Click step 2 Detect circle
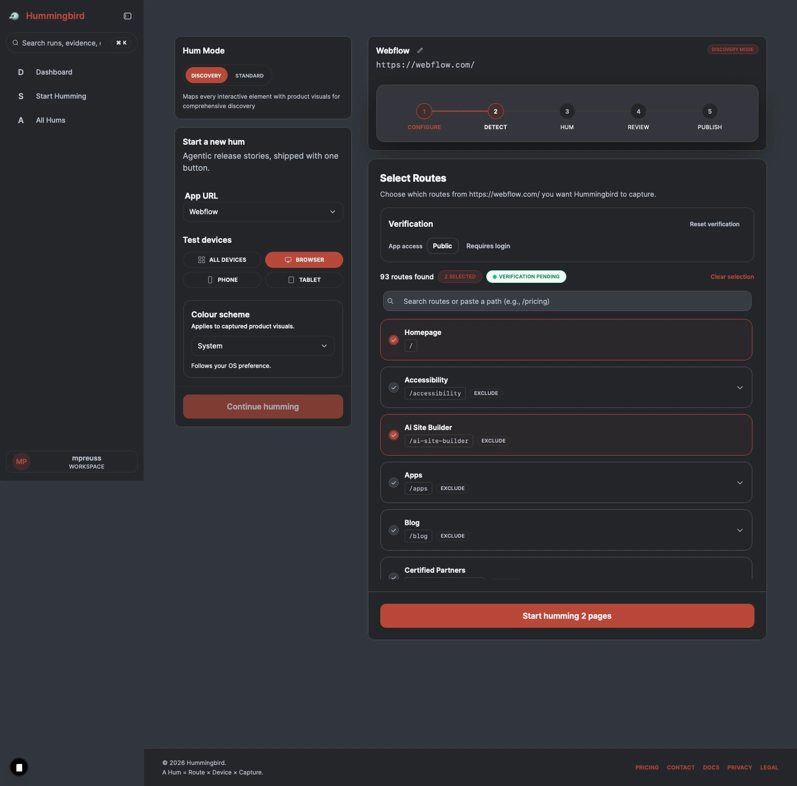 (496, 111)
